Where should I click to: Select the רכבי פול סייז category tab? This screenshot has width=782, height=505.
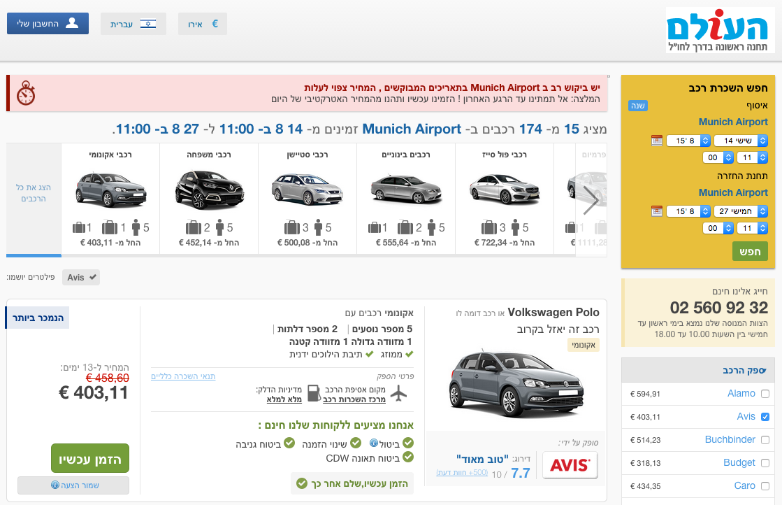click(505, 199)
